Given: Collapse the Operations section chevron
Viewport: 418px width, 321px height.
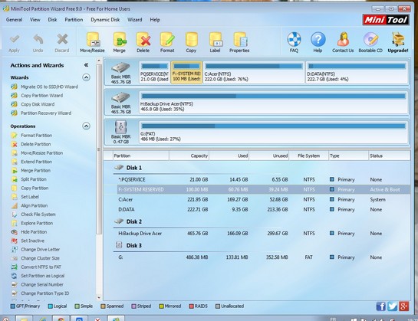Looking at the screenshot, I should pyautogui.click(x=86, y=126).
